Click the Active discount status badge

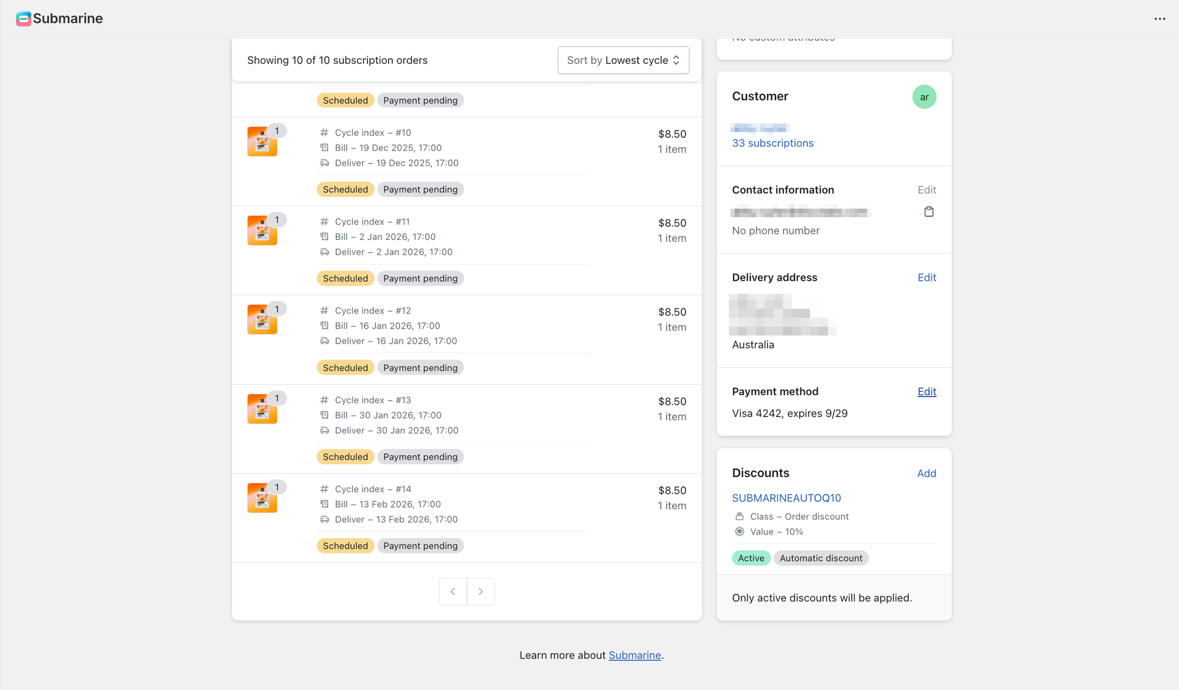coord(751,558)
